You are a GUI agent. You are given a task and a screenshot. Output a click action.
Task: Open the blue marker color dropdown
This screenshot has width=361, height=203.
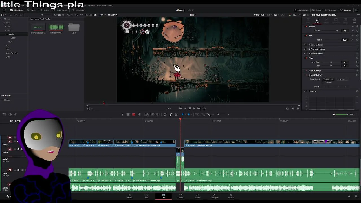[x=191, y=114]
